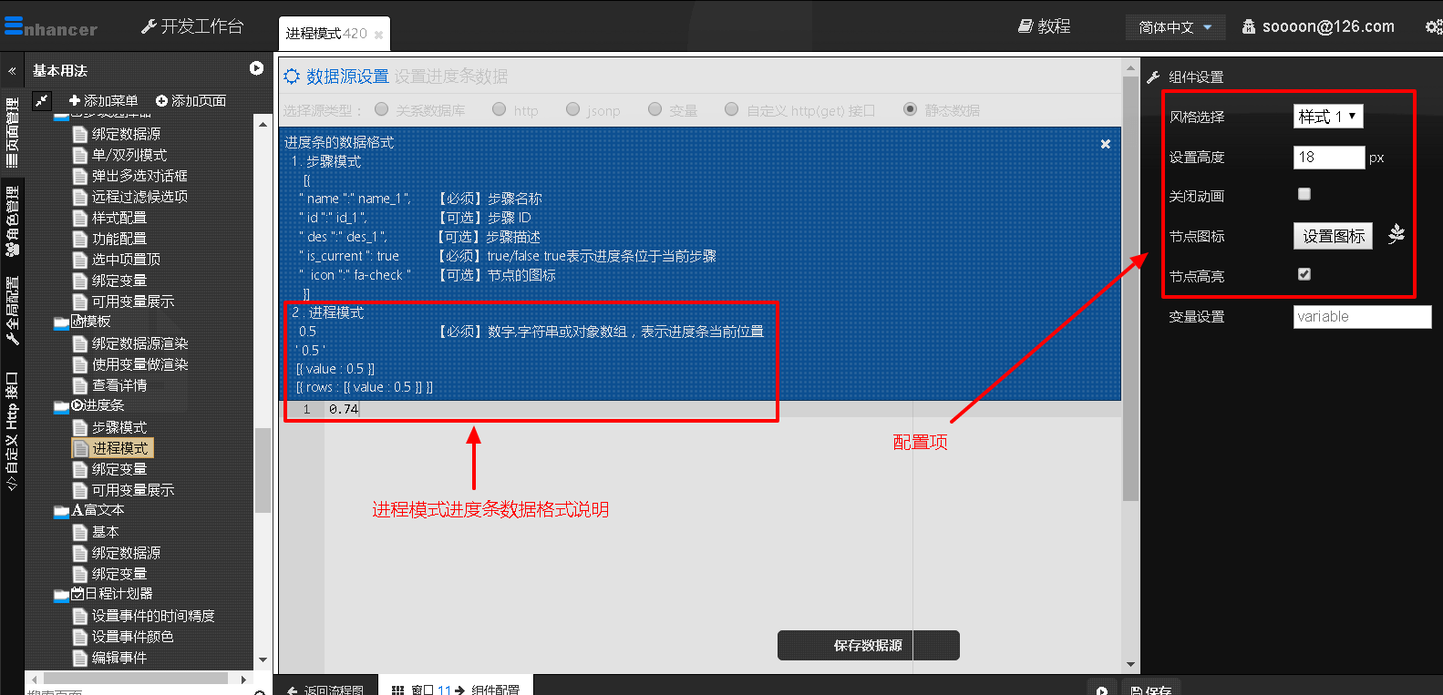Collapse the sidebar with the double-chevron icon
Viewport: 1443px width, 695px height.
[12, 70]
